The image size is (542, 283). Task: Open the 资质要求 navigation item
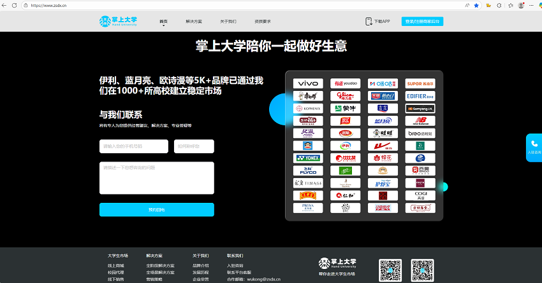tap(262, 22)
